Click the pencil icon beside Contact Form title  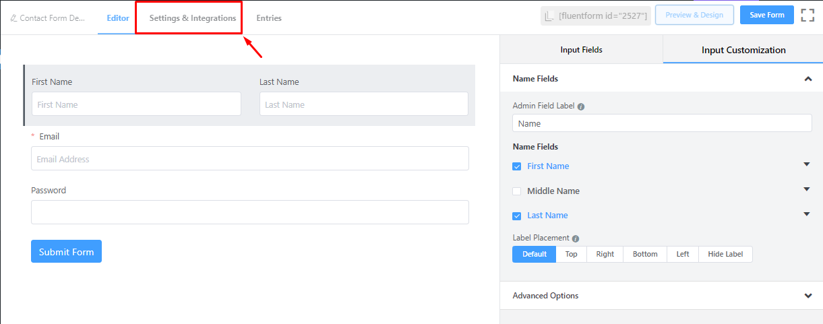(x=13, y=18)
